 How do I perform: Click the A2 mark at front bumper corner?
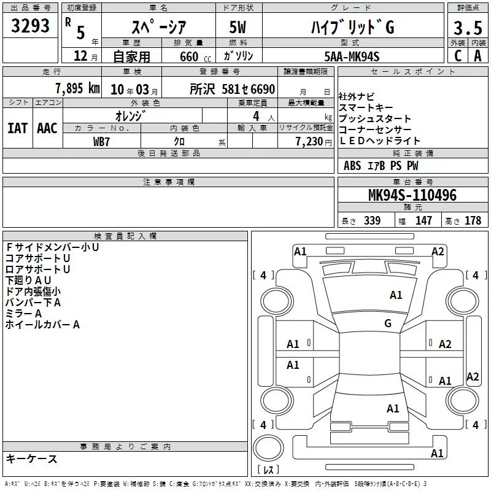point(438,252)
